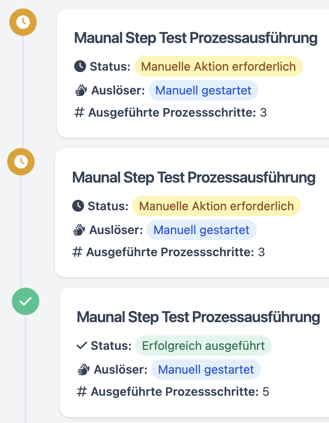329x423 pixels.
Task: Click the hash icon in the top card
Action: (x=79, y=113)
